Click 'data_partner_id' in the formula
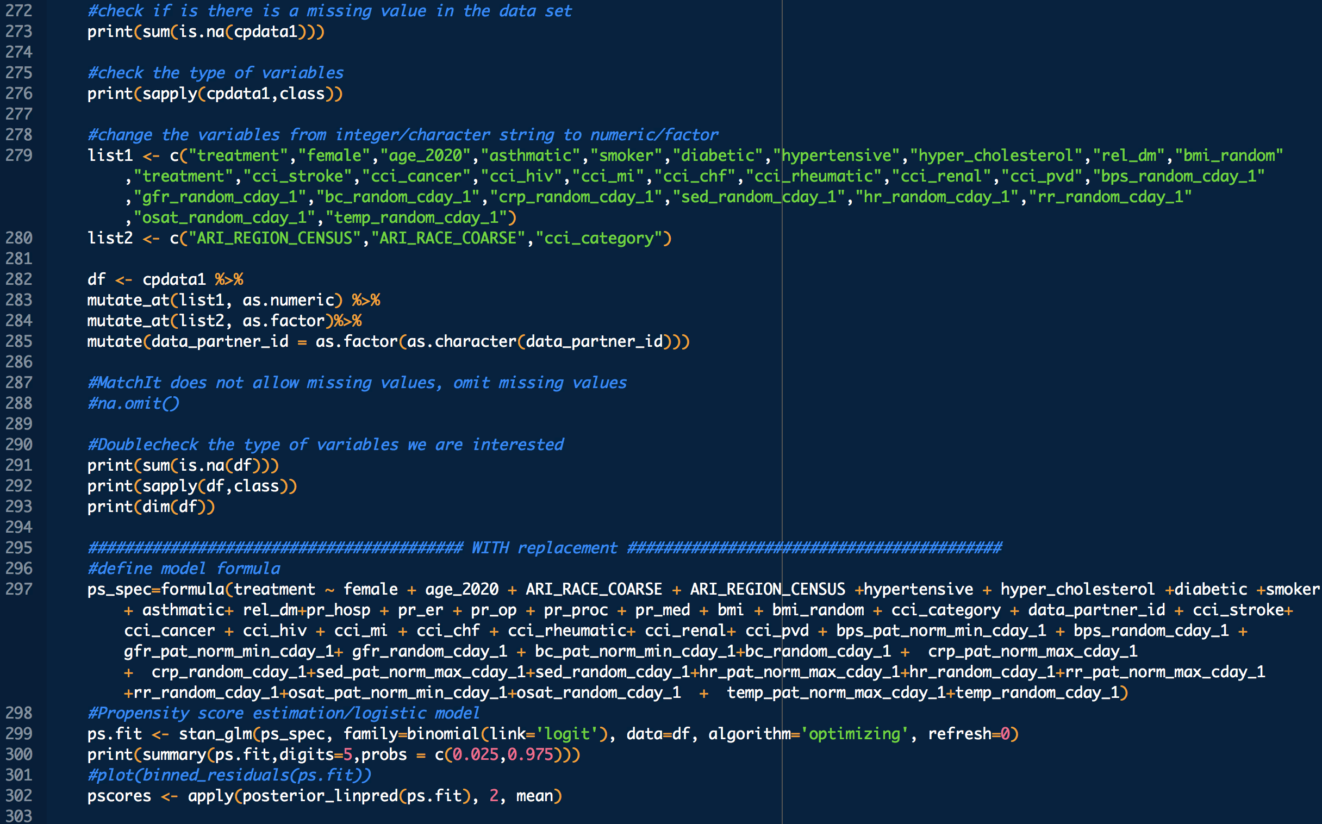Image resolution: width=1322 pixels, height=824 pixels. (x=1096, y=610)
